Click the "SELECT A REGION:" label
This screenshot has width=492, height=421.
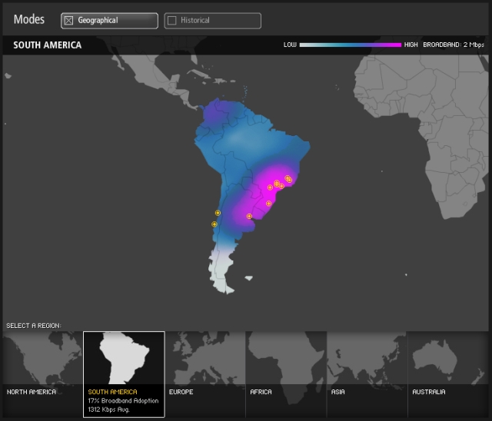coord(34,326)
